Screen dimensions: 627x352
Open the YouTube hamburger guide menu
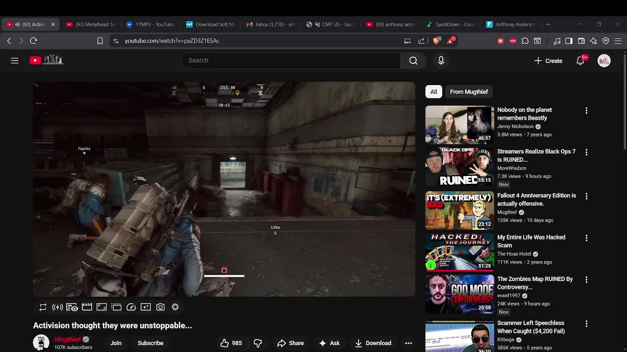(x=15, y=61)
